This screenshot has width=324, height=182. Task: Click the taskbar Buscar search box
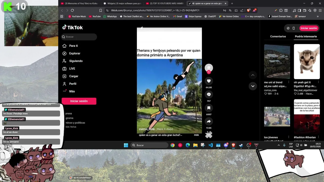pyautogui.click(x=150, y=145)
